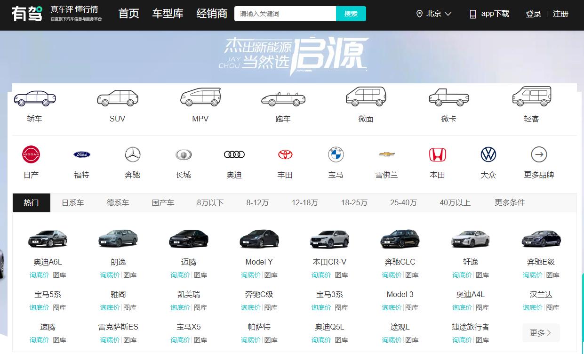Select the 8万以下 price tab
This screenshot has height=354, width=584.
(x=210, y=203)
